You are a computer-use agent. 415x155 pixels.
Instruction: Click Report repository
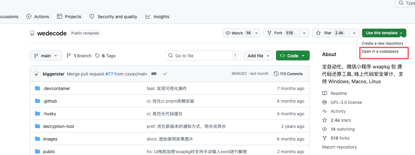pos(339,147)
